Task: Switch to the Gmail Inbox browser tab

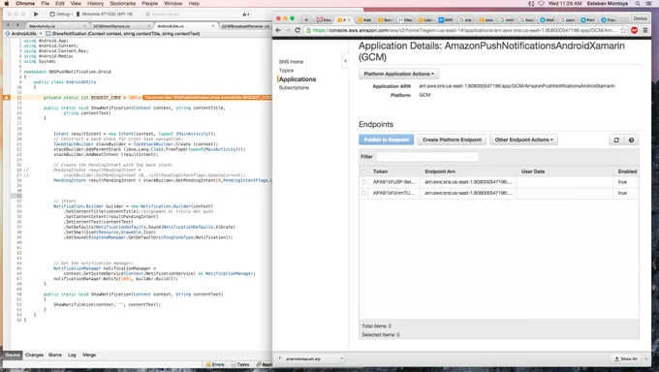Action: pos(324,19)
